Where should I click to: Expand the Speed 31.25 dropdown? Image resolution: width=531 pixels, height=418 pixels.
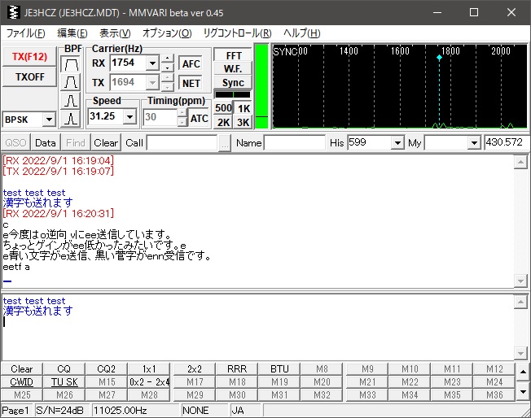tap(129, 117)
